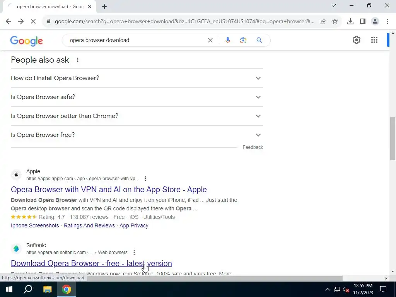The width and height of the screenshot is (396, 297).
Task: Open Google quick settings gear
Action: point(356,40)
